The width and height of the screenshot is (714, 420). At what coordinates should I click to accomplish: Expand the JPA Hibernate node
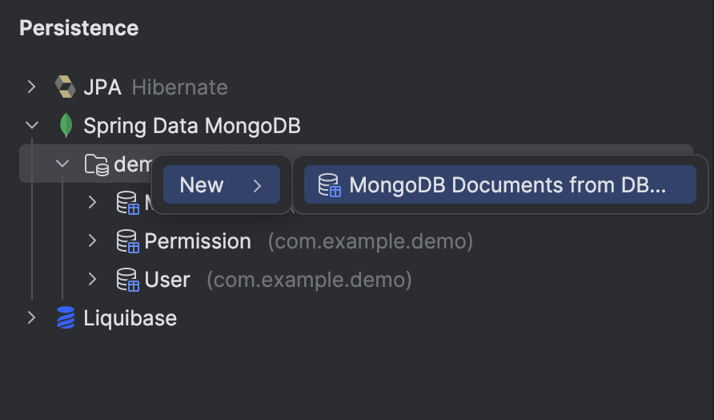(32, 87)
